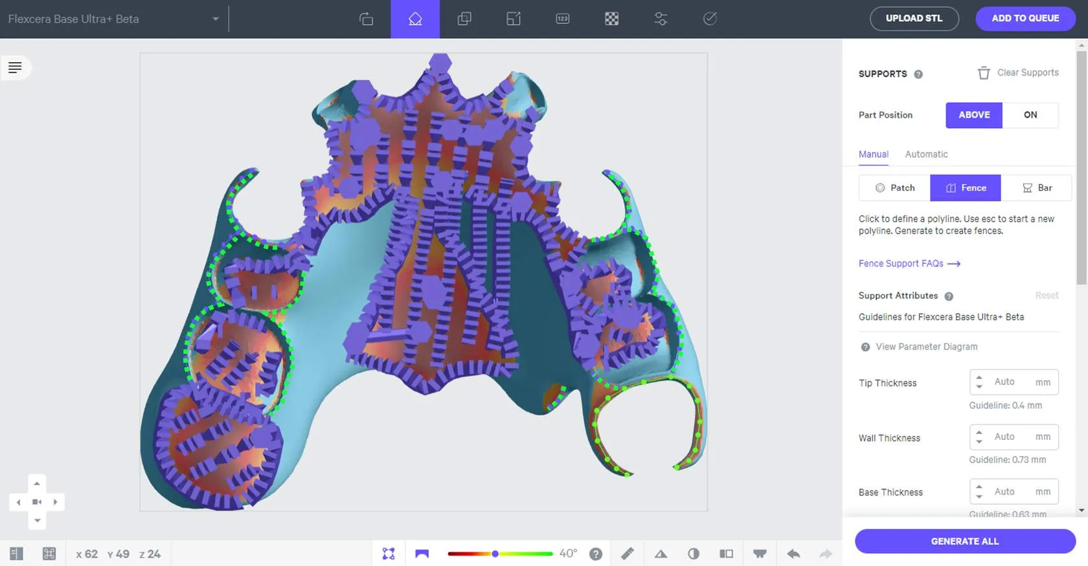
Task: Click the ADD TO QUEUE button
Action: 1026,19
